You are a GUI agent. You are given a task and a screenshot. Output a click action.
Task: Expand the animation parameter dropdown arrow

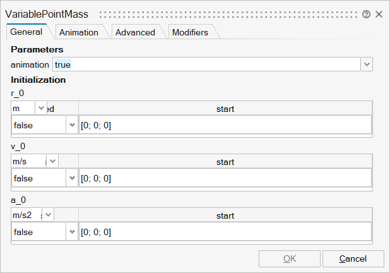point(367,64)
